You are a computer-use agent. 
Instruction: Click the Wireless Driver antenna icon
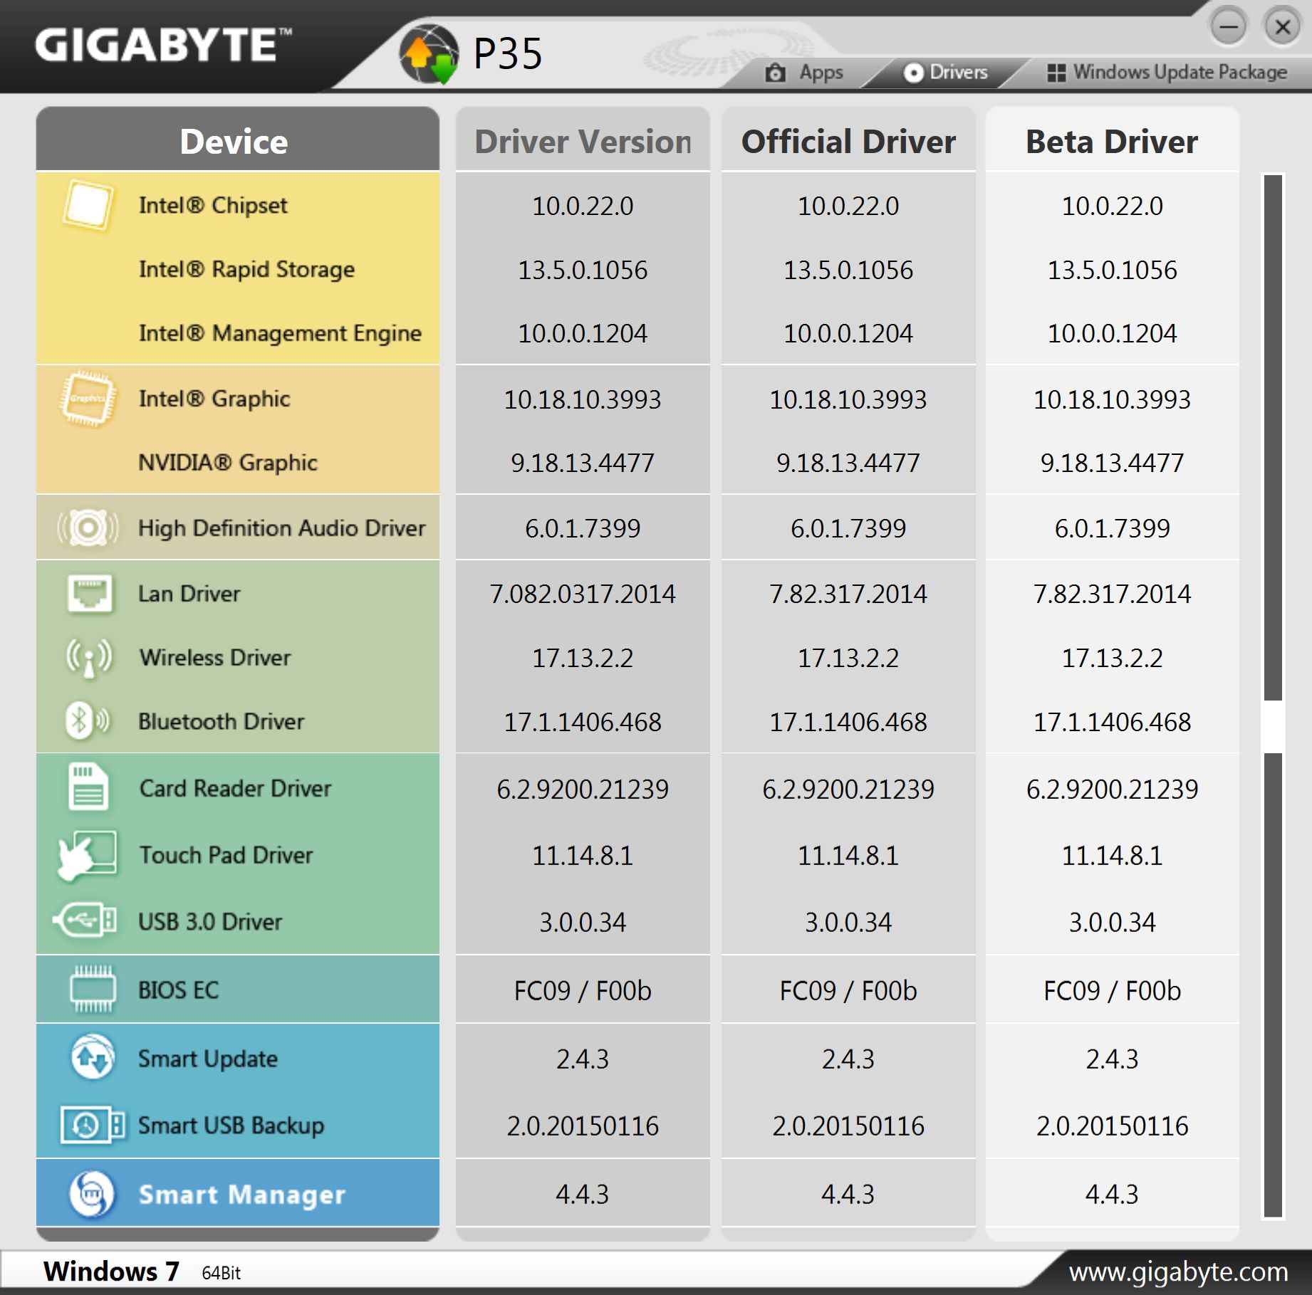point(89,657)
